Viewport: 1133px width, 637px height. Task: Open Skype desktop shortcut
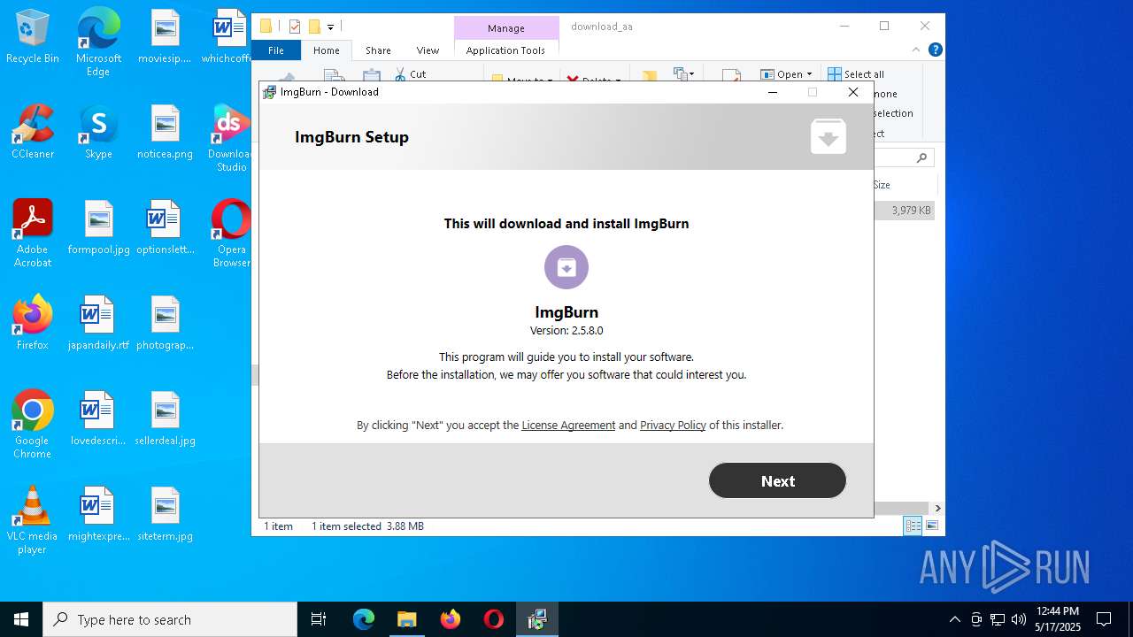pyautogui.click(x=98, y=133)
